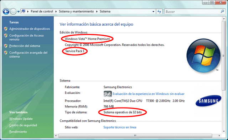Click the scroll up arrow
The height and width of the screenshot is (140, 228).
[x=224, y=19]
